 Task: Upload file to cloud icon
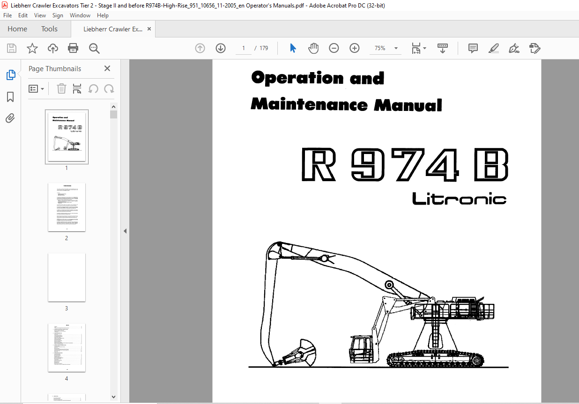pyautogui.click(x=53, y=48)
